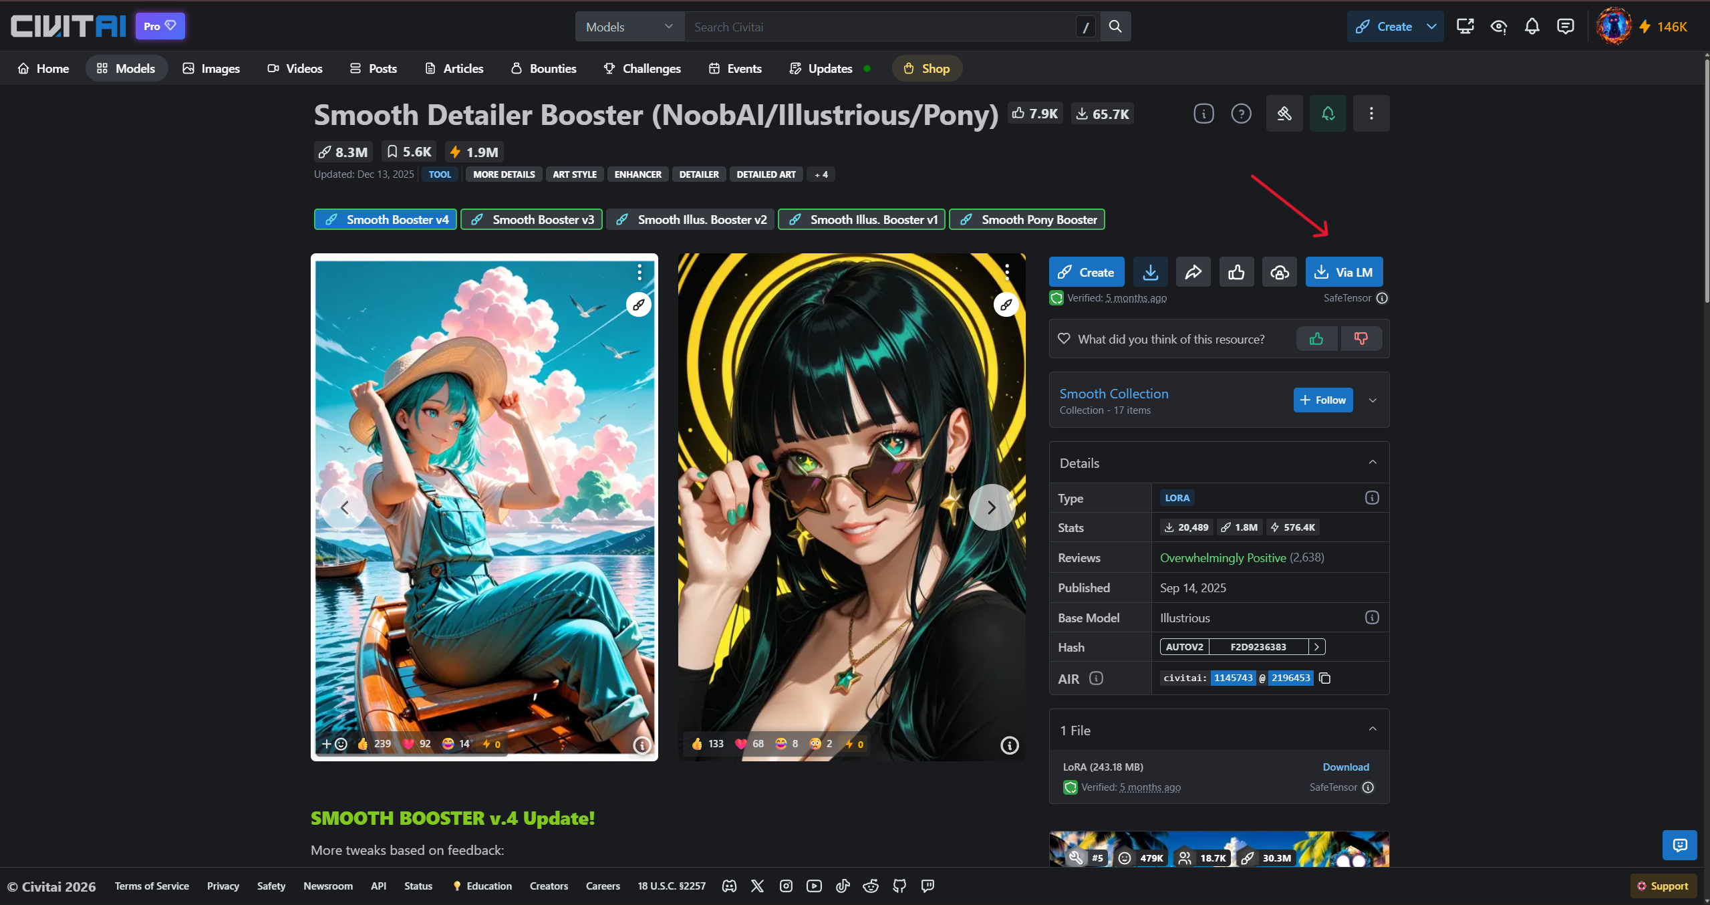Click the X (Twitter) icon in the footer

click(757, 886)
